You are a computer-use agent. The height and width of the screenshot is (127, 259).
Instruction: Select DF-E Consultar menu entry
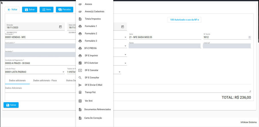[x=94, y=78]
